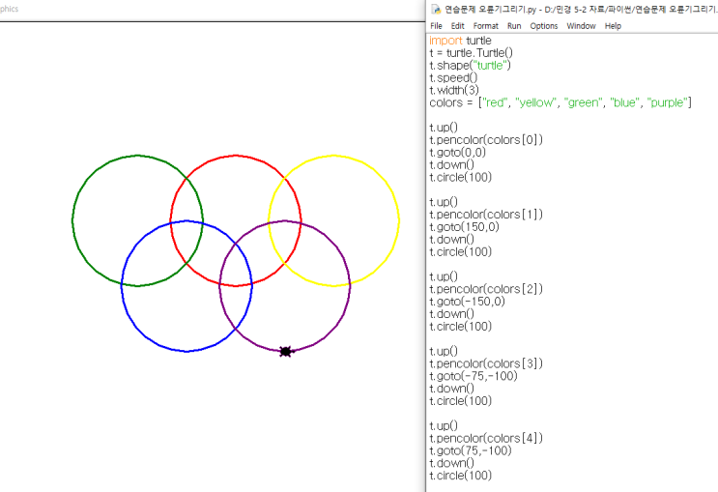The height and width of the screenshot is (492, 718).
Task: Place cursor on the t.width(3) line
Action: [x=453, y=90]
